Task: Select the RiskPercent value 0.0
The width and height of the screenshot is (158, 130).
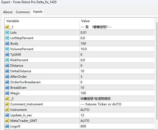Action: tap(83, 60)
